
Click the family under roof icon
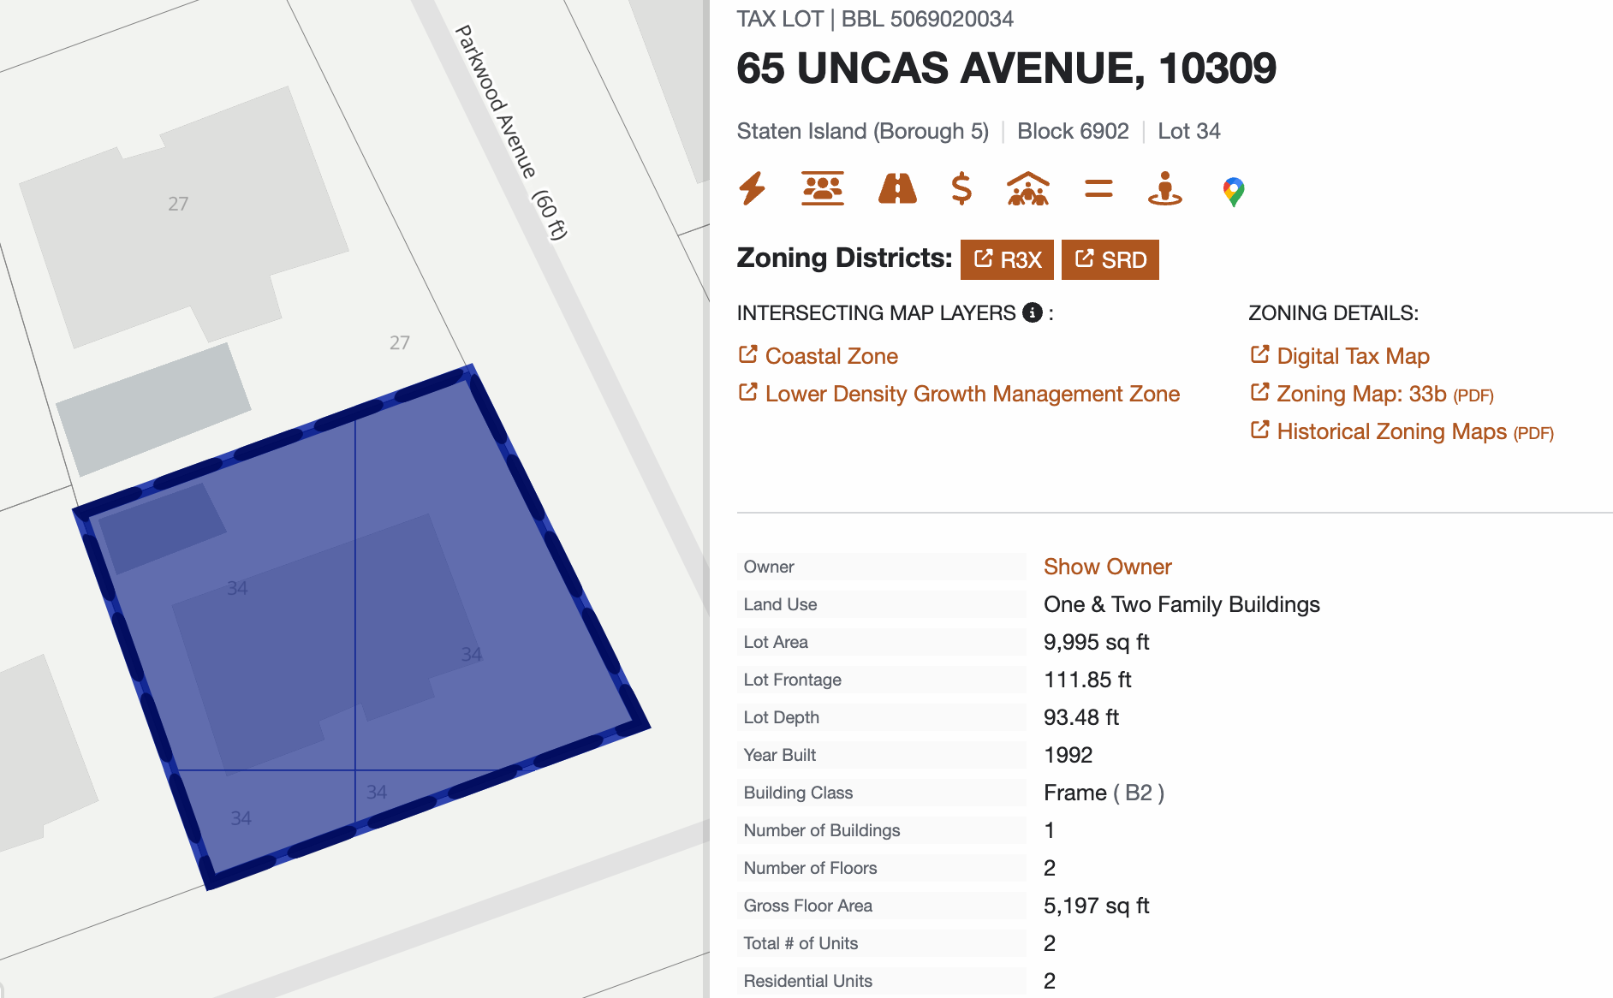click(1027, 189)
